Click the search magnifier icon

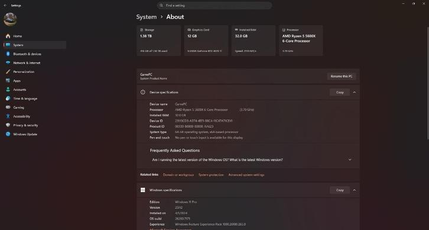click(161, 5)
